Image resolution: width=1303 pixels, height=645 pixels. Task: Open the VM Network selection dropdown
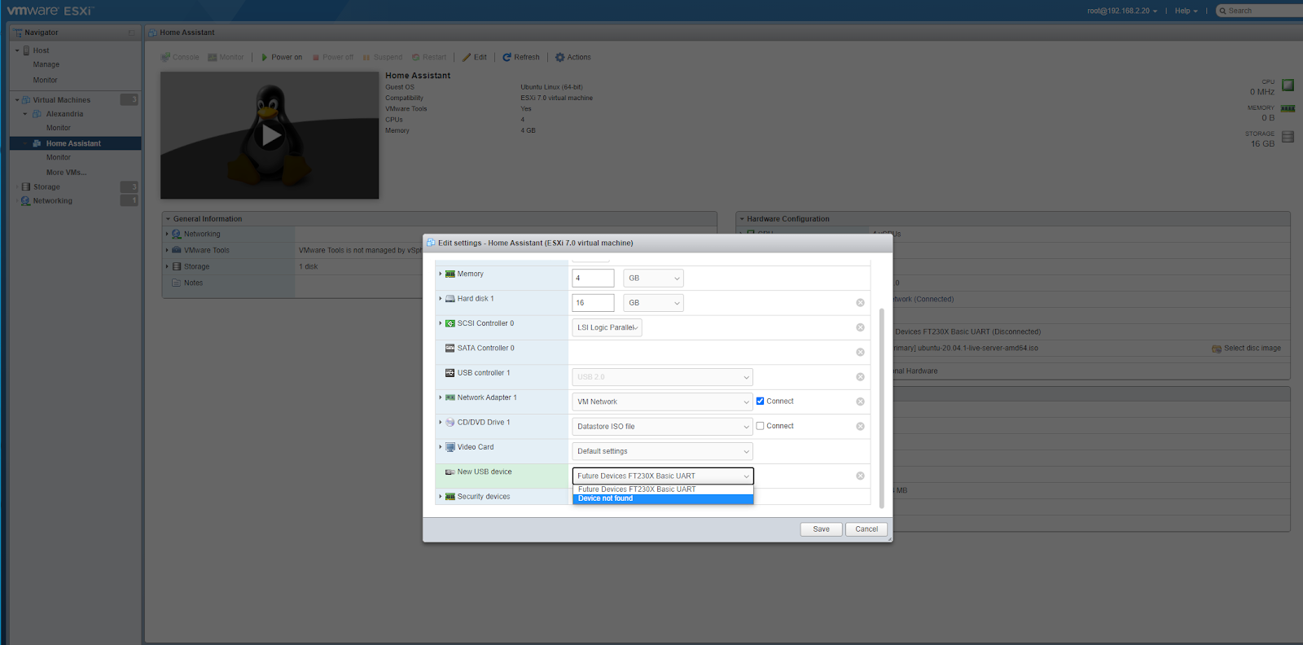pyautogui.click(x=662, y=401)
